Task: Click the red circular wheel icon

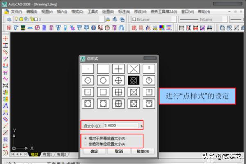Action: [37, 28]
